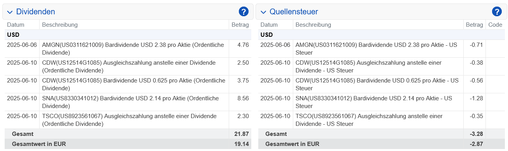
Task: Click the Dividenden section title
Action: 35,12
